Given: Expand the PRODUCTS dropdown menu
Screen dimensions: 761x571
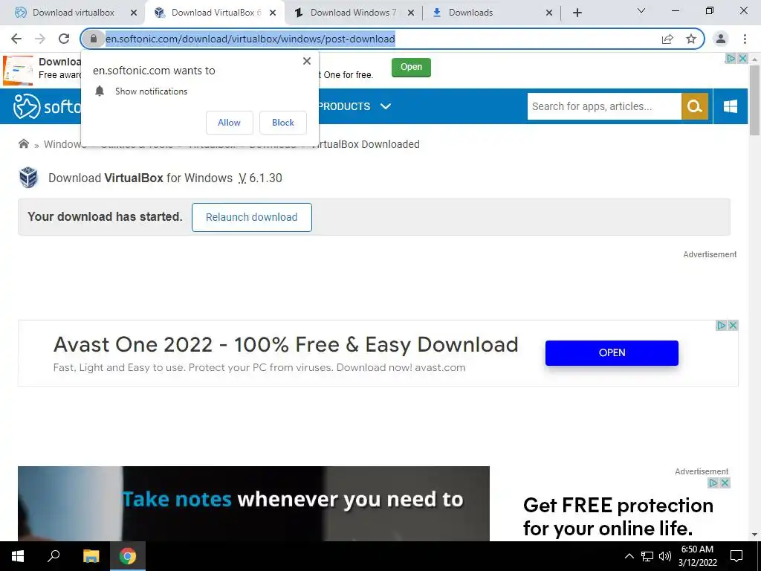Looking at the screenshot, I should tap(354, 106).
